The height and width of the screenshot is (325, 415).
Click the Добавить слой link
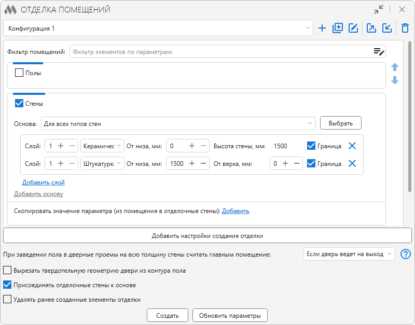click(x=44, y=182)
